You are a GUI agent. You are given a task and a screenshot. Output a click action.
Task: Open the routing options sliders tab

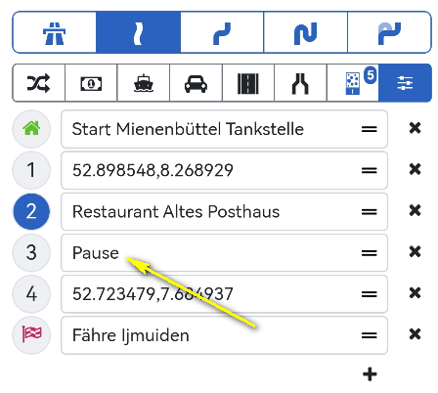pos(405,83)
